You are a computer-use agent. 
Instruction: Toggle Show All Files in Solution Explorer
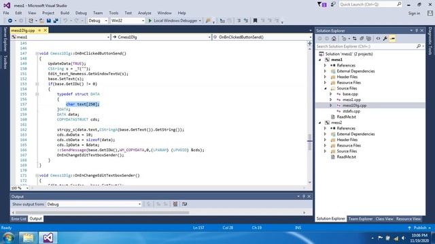pyautogui.click(x=368, y=39)
